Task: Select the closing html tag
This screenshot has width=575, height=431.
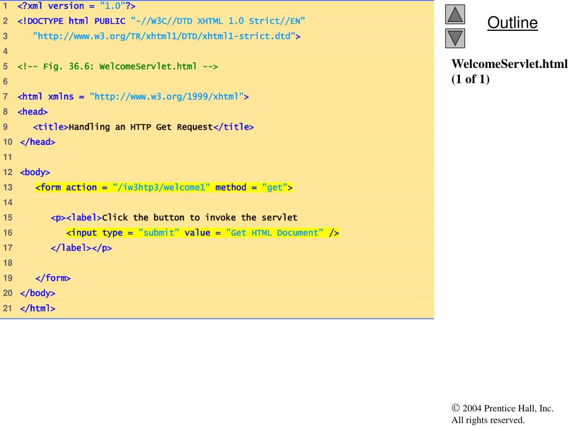Action: pyautogui.click(x=38, y=309)
